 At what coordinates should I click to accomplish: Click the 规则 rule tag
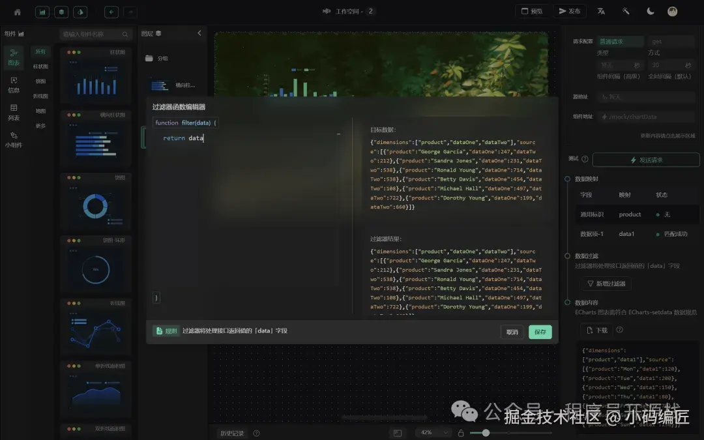coord(166,331)
